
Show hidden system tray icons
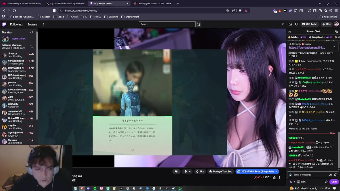tap(322, 188)
